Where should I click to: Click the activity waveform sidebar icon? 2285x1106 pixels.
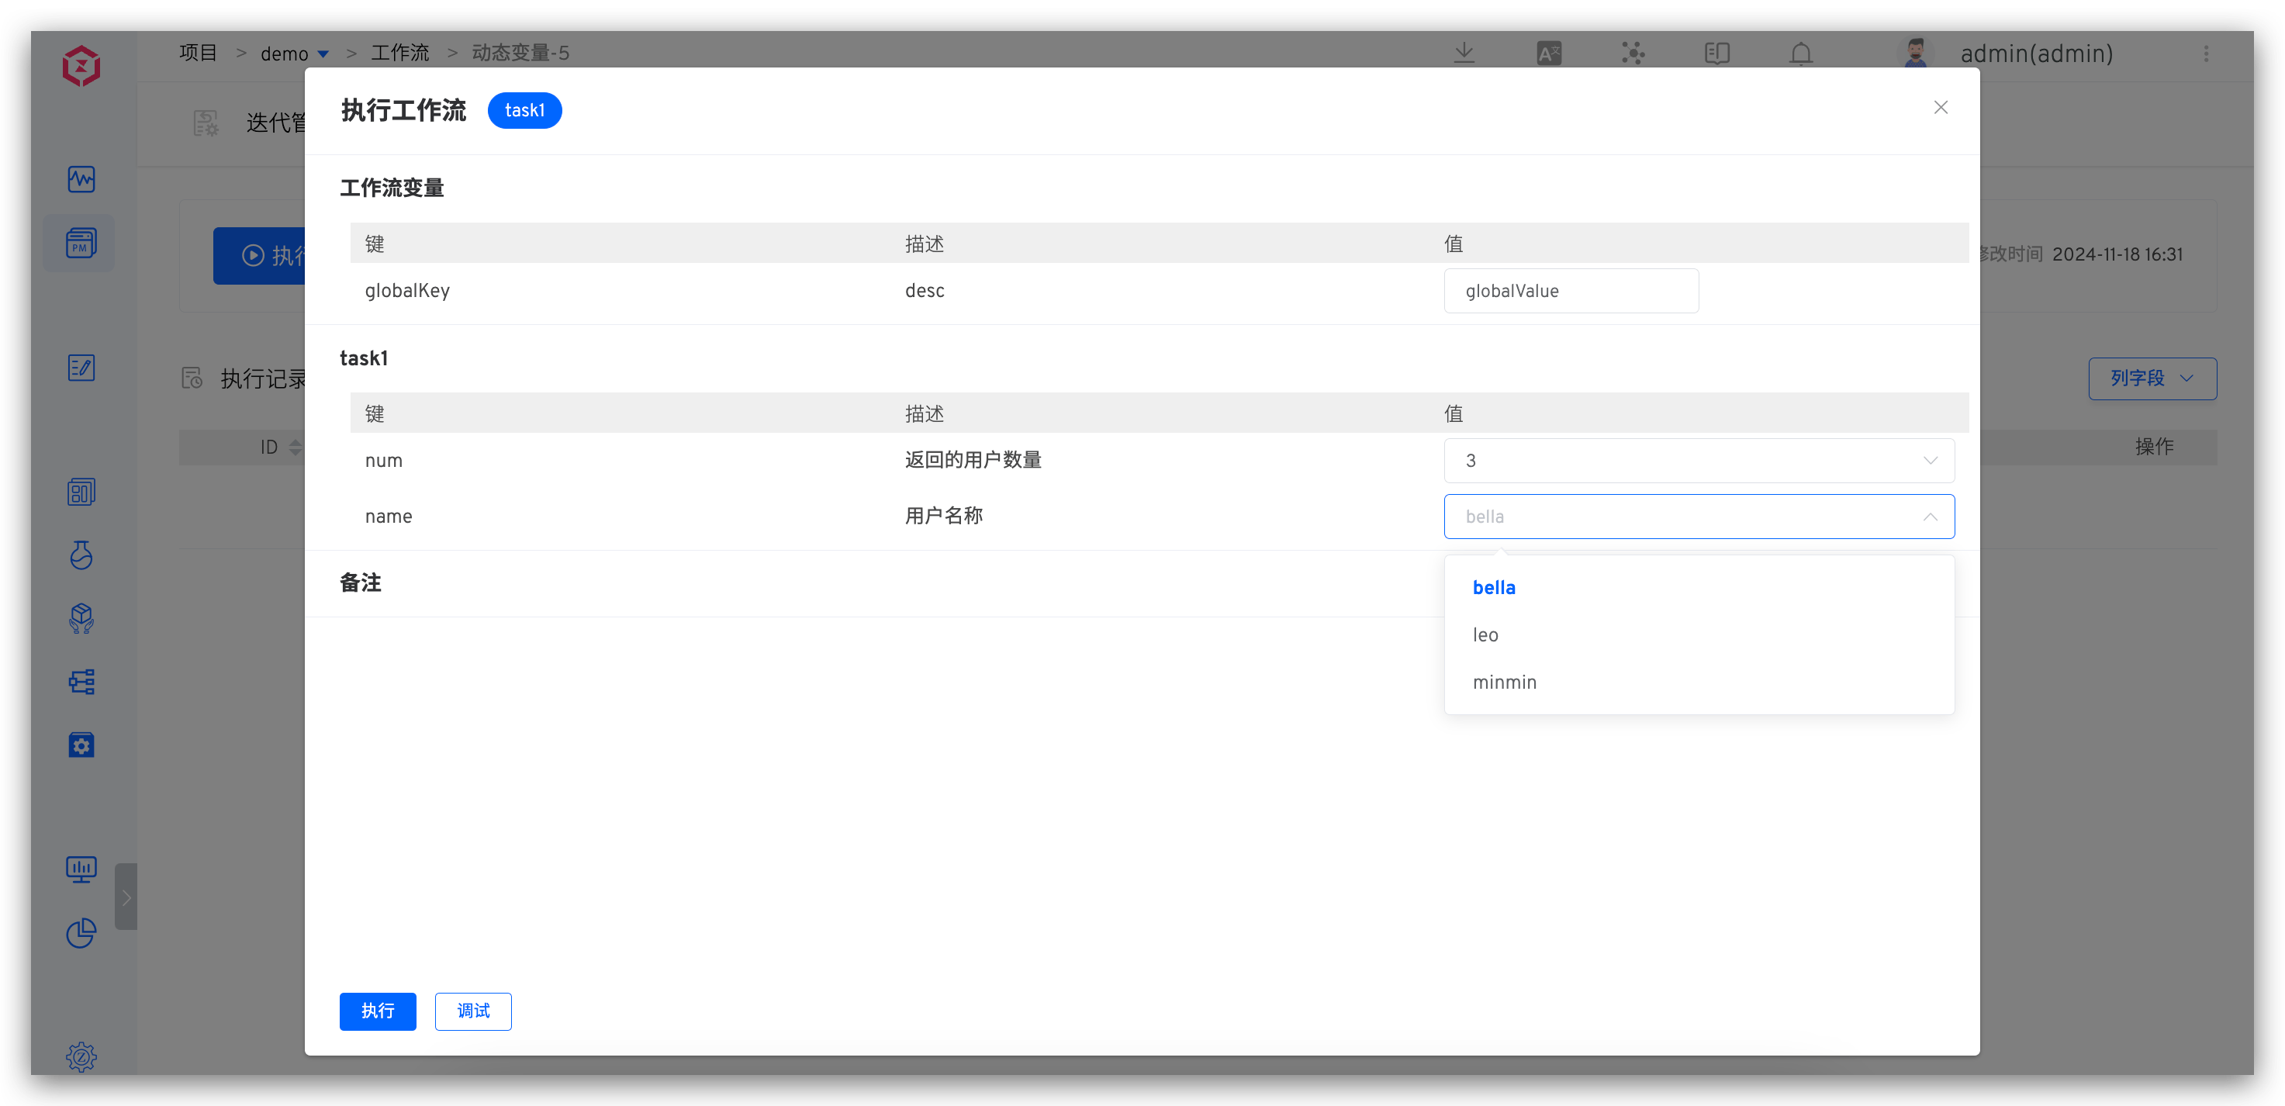[x=81, y=179]
